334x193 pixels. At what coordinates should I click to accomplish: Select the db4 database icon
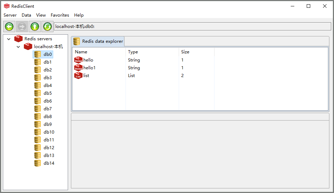tap(38, 85)
